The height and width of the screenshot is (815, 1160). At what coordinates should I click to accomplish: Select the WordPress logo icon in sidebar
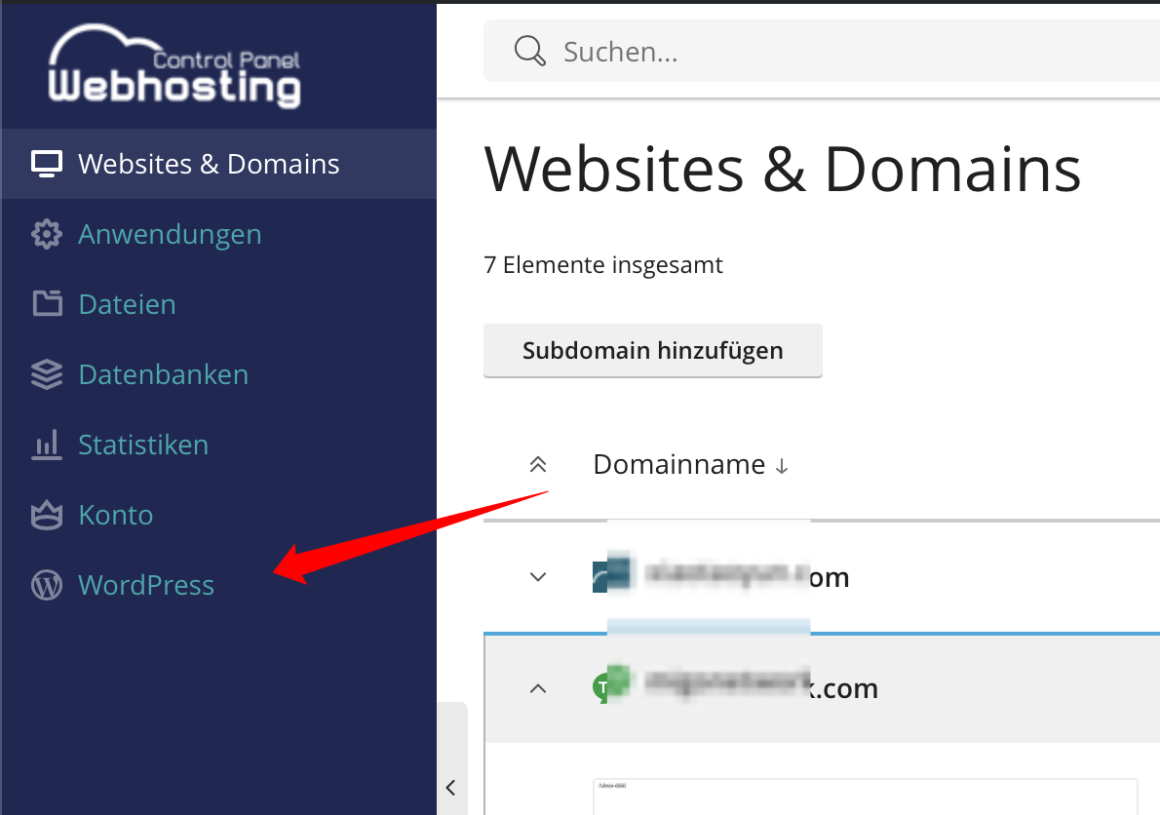pyautogui.click(x=46, y=585)
